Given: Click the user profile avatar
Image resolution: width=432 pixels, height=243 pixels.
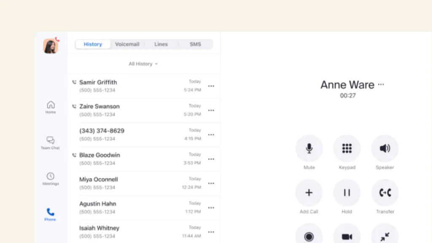Looking at the screenshot, I should click(x=51, y=46).
